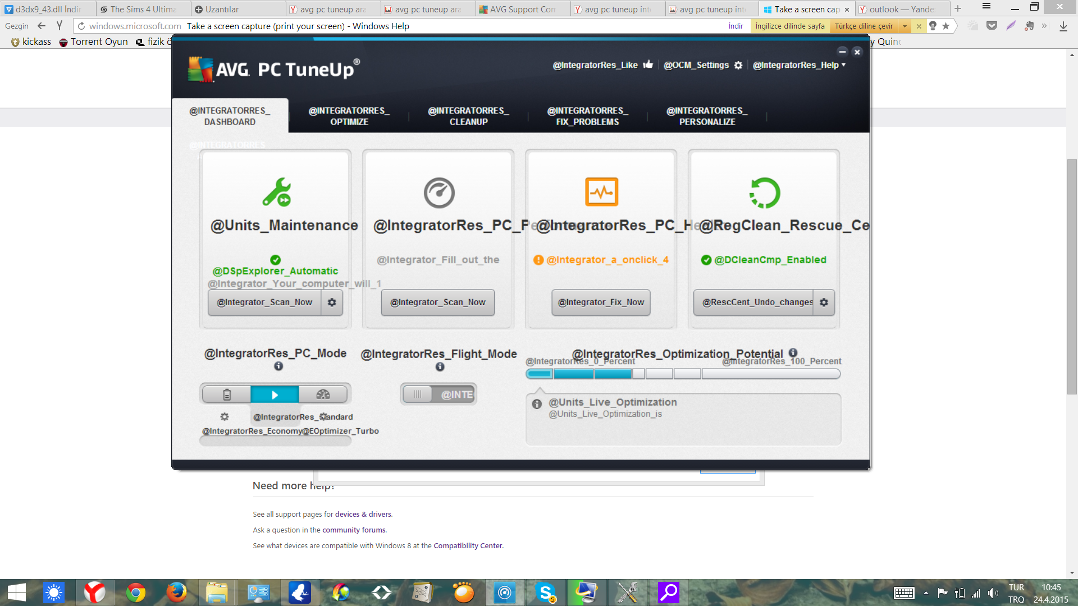Show hidden system tray icons arrow
The image size is (1078, 606).
926,593
